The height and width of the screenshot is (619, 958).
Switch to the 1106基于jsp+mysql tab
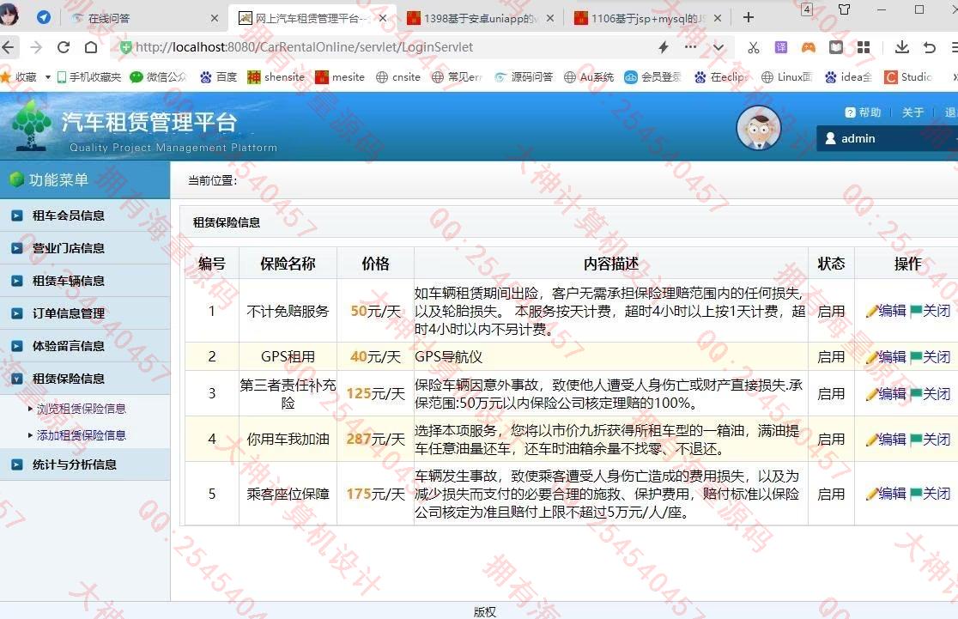(x=648, y=18)
